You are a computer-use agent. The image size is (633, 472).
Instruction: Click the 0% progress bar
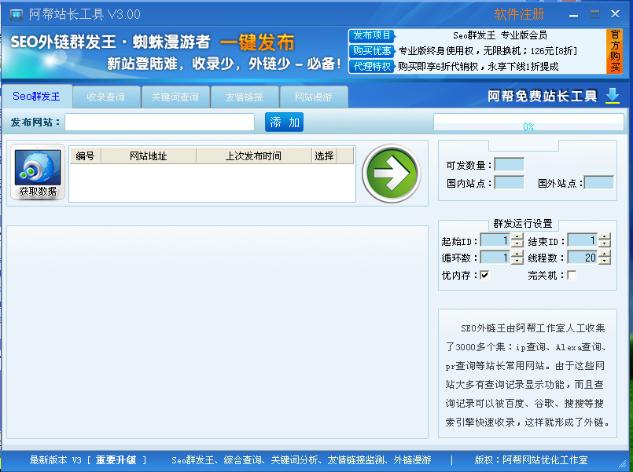tap(528, 123)
